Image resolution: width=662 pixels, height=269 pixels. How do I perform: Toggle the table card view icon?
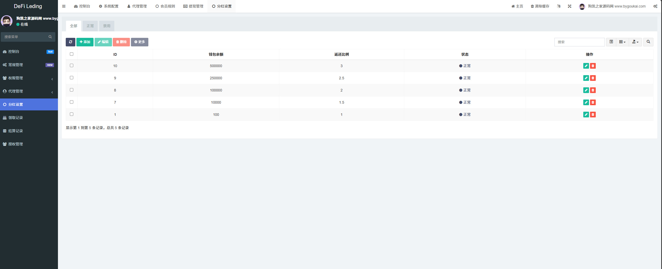[611, 42]
